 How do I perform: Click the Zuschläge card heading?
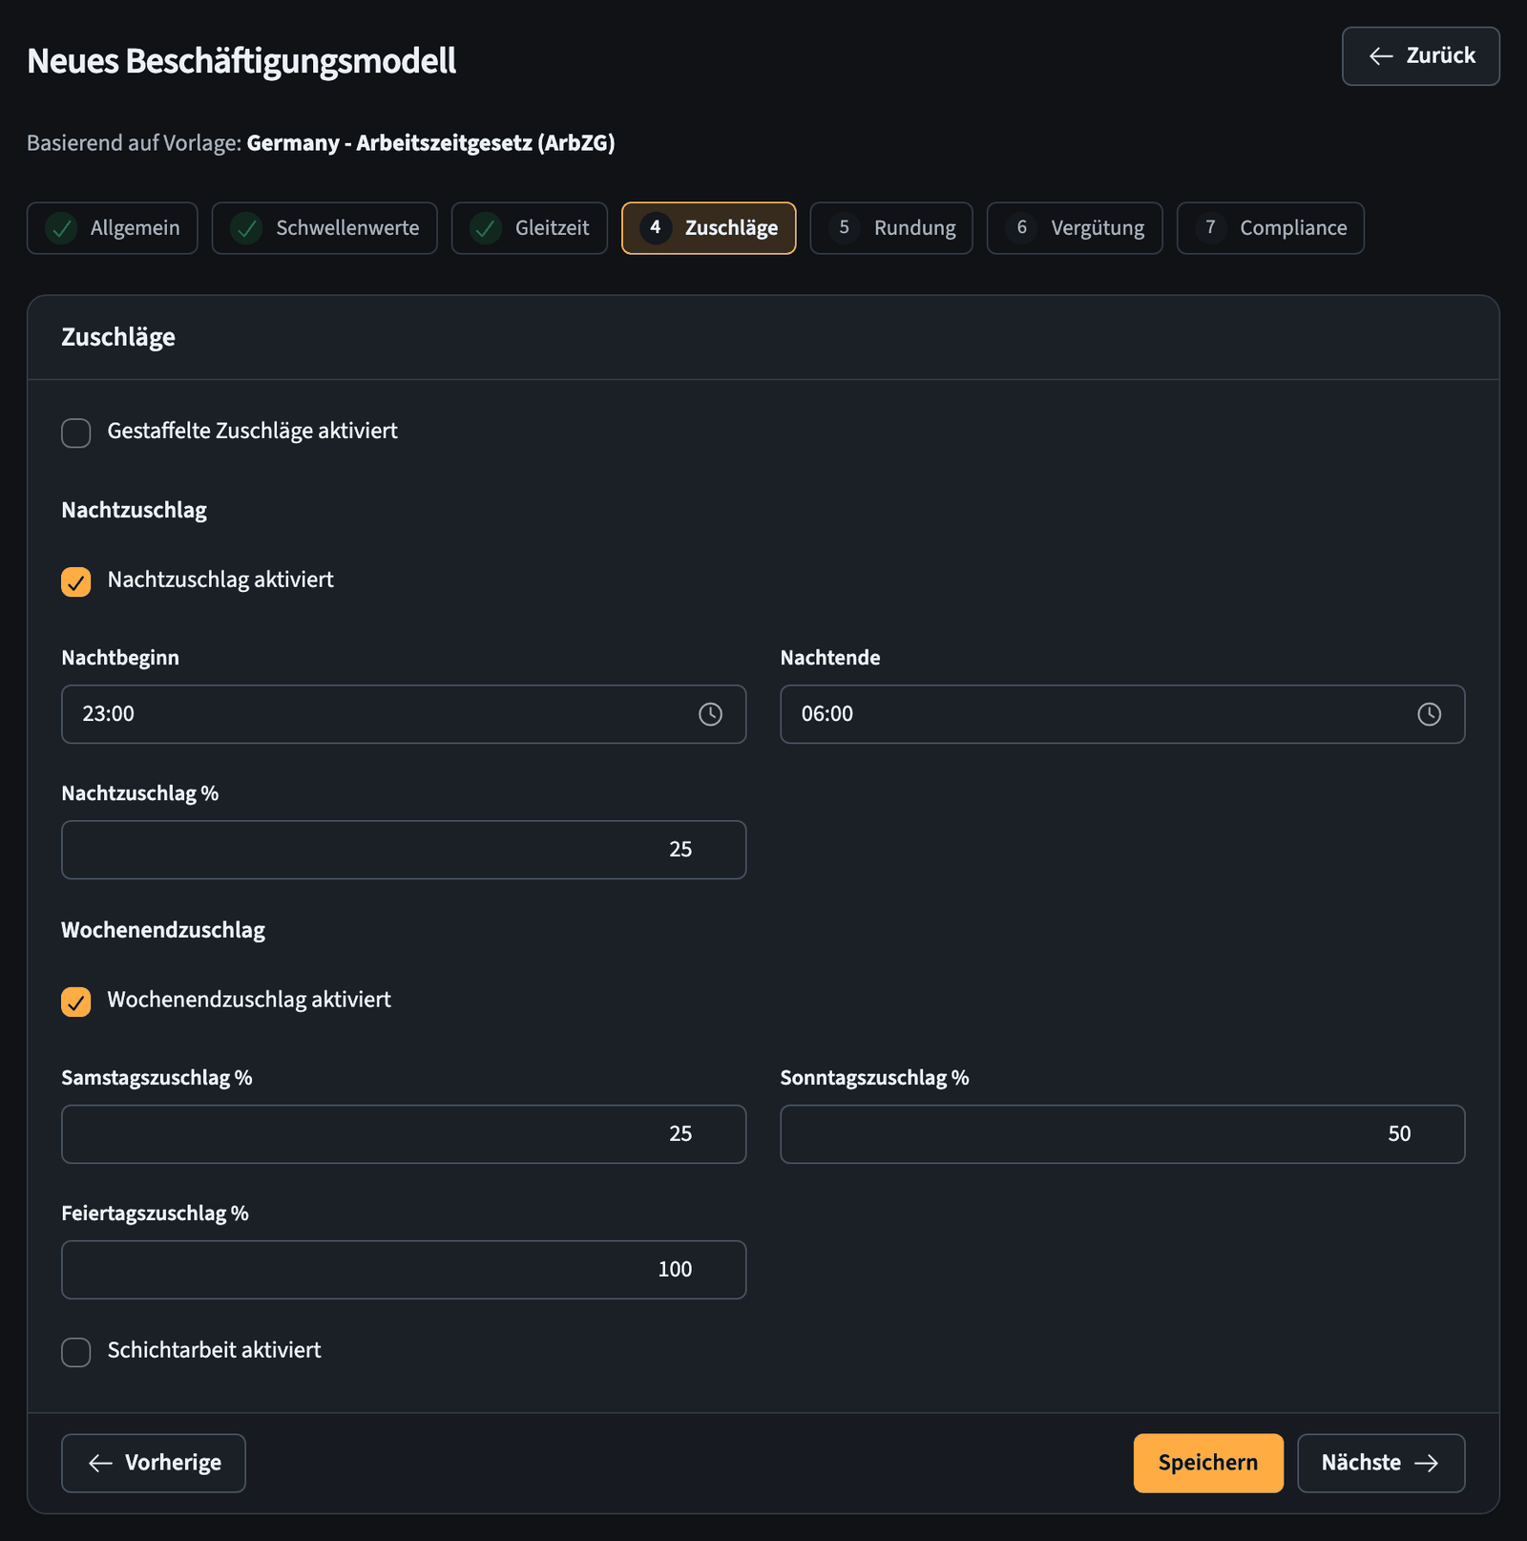118,338
